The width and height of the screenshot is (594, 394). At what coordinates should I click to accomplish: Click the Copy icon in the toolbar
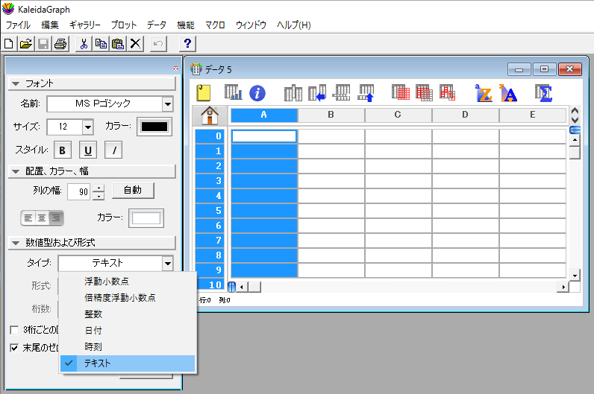(x=101, y=44)
